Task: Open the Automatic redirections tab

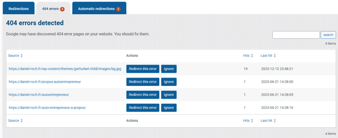Action: pos(96,9)
